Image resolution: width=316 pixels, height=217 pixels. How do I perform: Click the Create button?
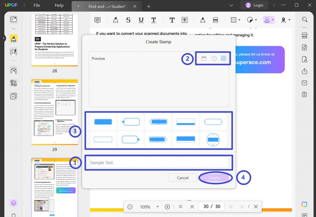coord(215,177)
